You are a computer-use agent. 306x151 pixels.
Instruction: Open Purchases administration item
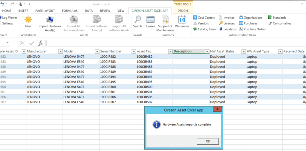tap(248, 23)
